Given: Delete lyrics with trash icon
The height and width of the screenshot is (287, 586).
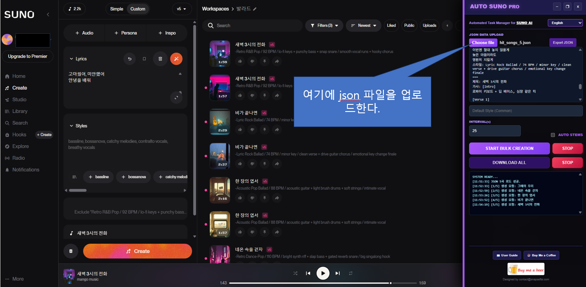Looking at the screenshot, I should (x=160, y=59).
